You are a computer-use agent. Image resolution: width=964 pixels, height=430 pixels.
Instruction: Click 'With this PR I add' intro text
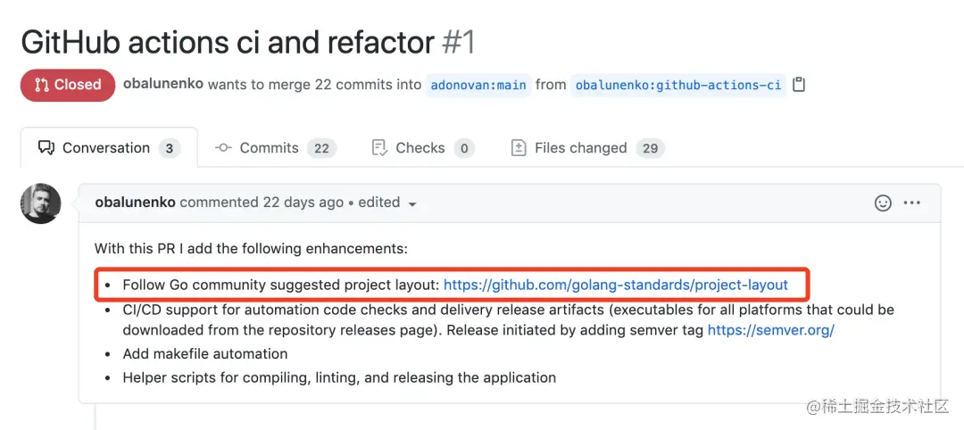[x=251, y=249]
